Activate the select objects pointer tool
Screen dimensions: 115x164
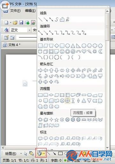25,153
